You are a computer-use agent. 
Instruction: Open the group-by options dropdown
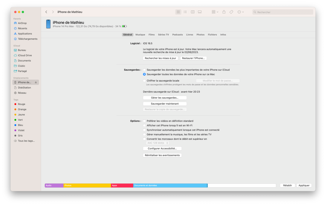click(x=215, y=12)
